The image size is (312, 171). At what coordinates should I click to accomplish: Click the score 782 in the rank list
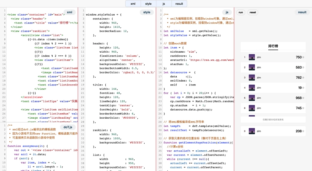[x=299, y=78]
